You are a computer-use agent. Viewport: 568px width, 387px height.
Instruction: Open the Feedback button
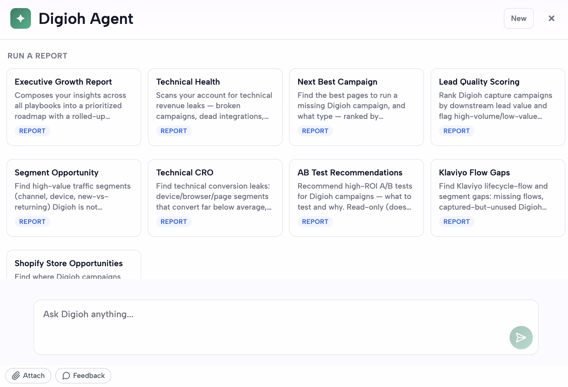tap(83, 376)
